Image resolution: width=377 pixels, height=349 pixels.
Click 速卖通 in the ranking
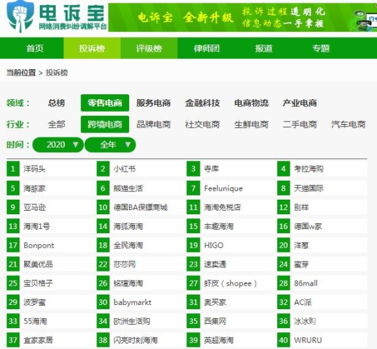tap(215, 265)
